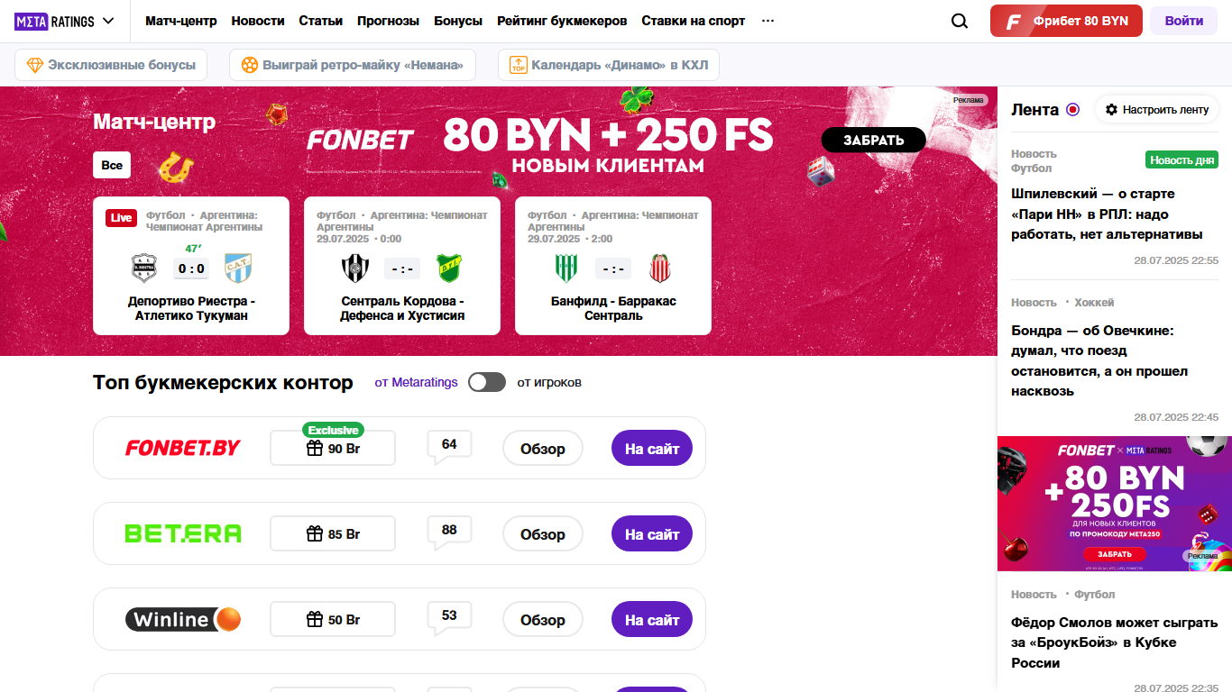Viewport: 1232px width, 692px height.
Task: Click the Настроить ленту button
Action: click(1156, 109)
